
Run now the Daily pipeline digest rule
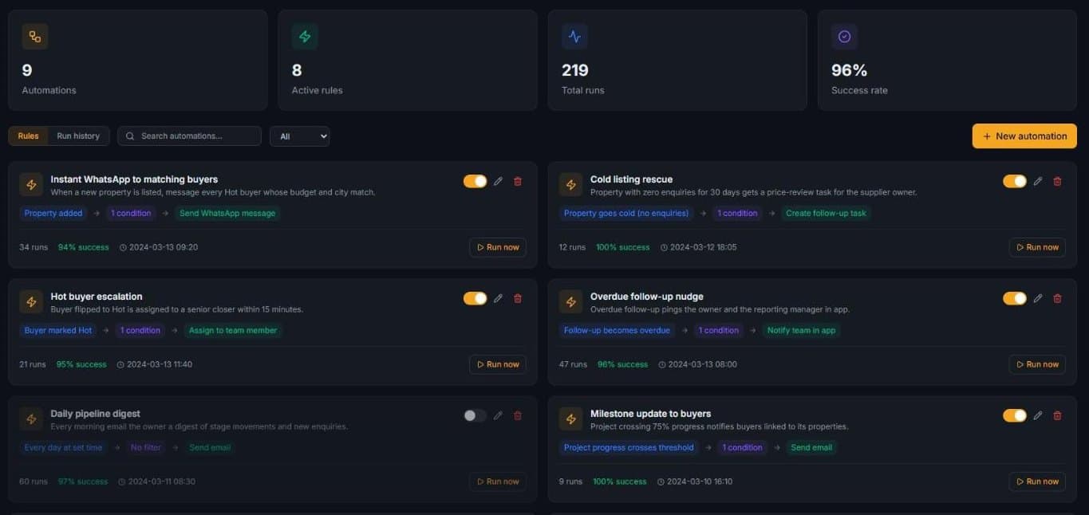(498, 482)
